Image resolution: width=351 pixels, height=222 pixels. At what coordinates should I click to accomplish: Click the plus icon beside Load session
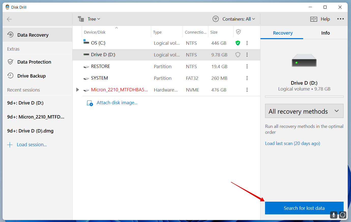click(10, 145)
